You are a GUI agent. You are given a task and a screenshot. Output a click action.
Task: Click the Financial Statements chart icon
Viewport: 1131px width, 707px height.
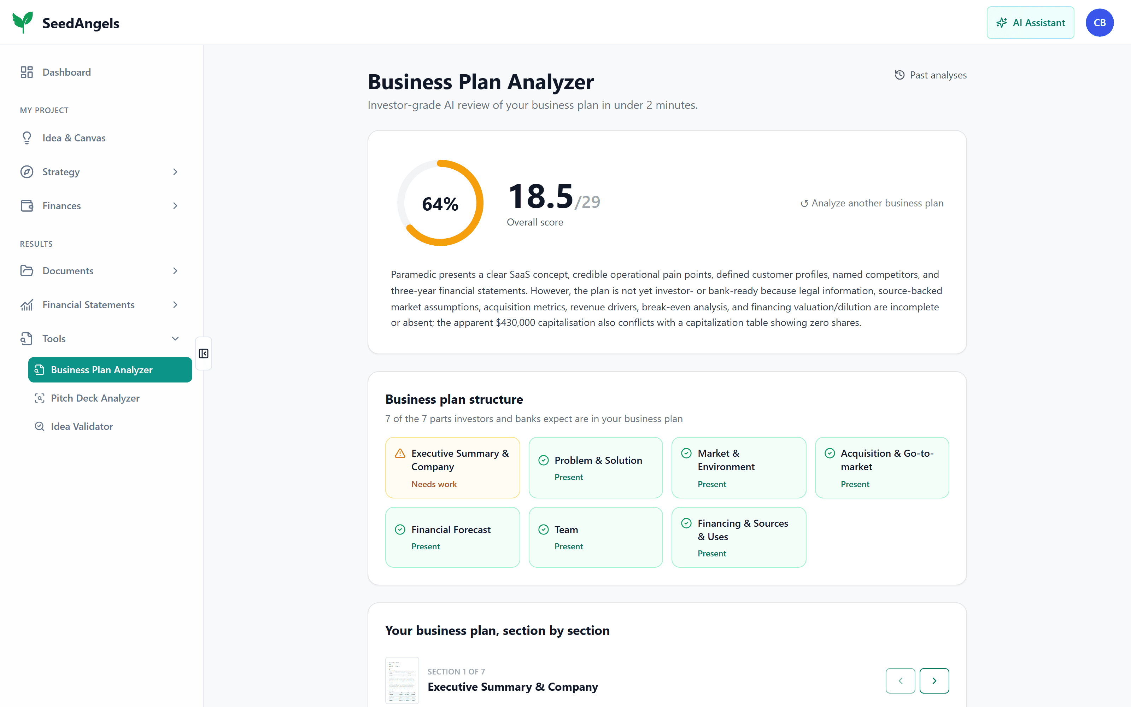(x=27, y=305)
